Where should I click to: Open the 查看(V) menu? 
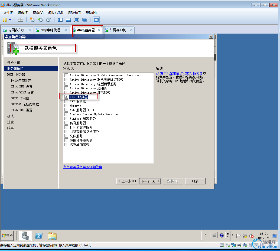pyautogui.click(x=38, y=13)
